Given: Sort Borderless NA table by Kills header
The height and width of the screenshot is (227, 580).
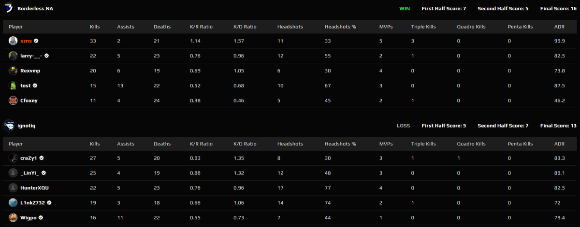Looking at the screenshot, I should point(95,27).
